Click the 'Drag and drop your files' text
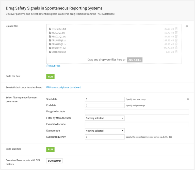The height and width of the screenshot is (170, 195). coord(106,60)
